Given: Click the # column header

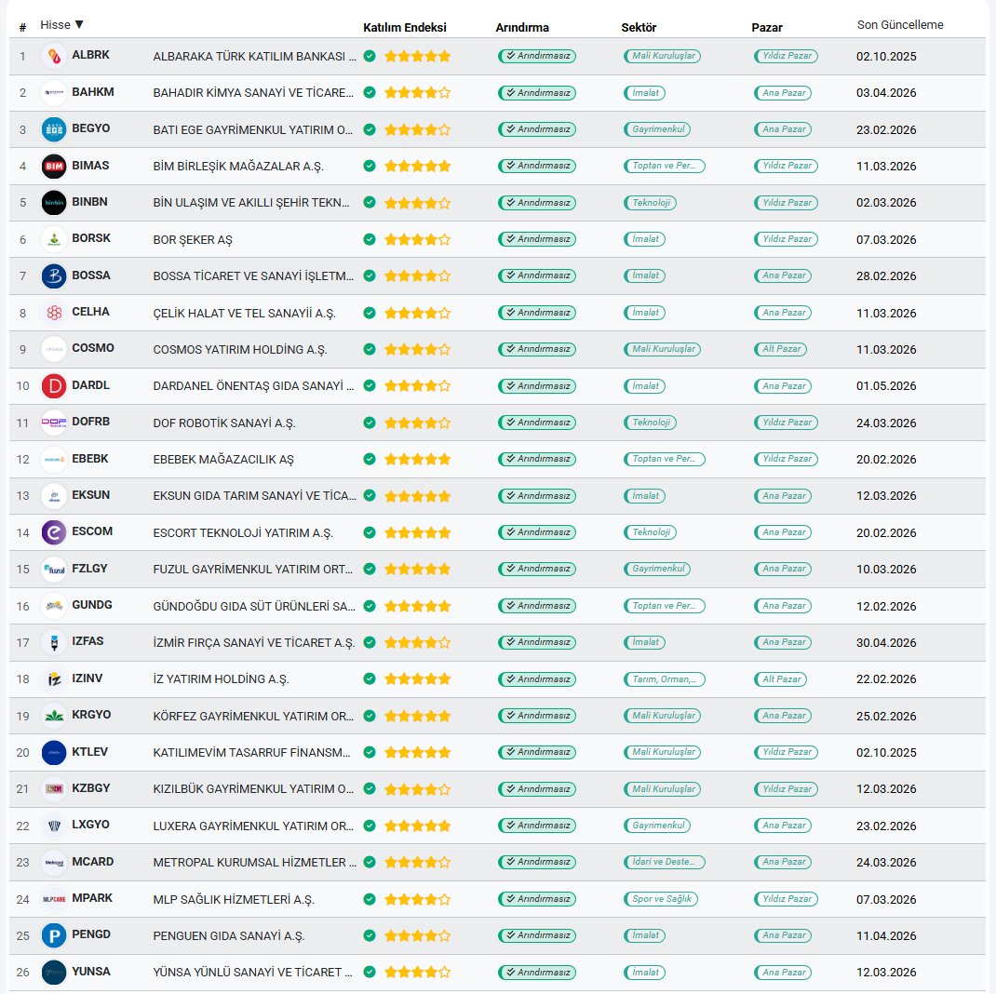Looking at the screenshot, I should [x=23, y=27].
